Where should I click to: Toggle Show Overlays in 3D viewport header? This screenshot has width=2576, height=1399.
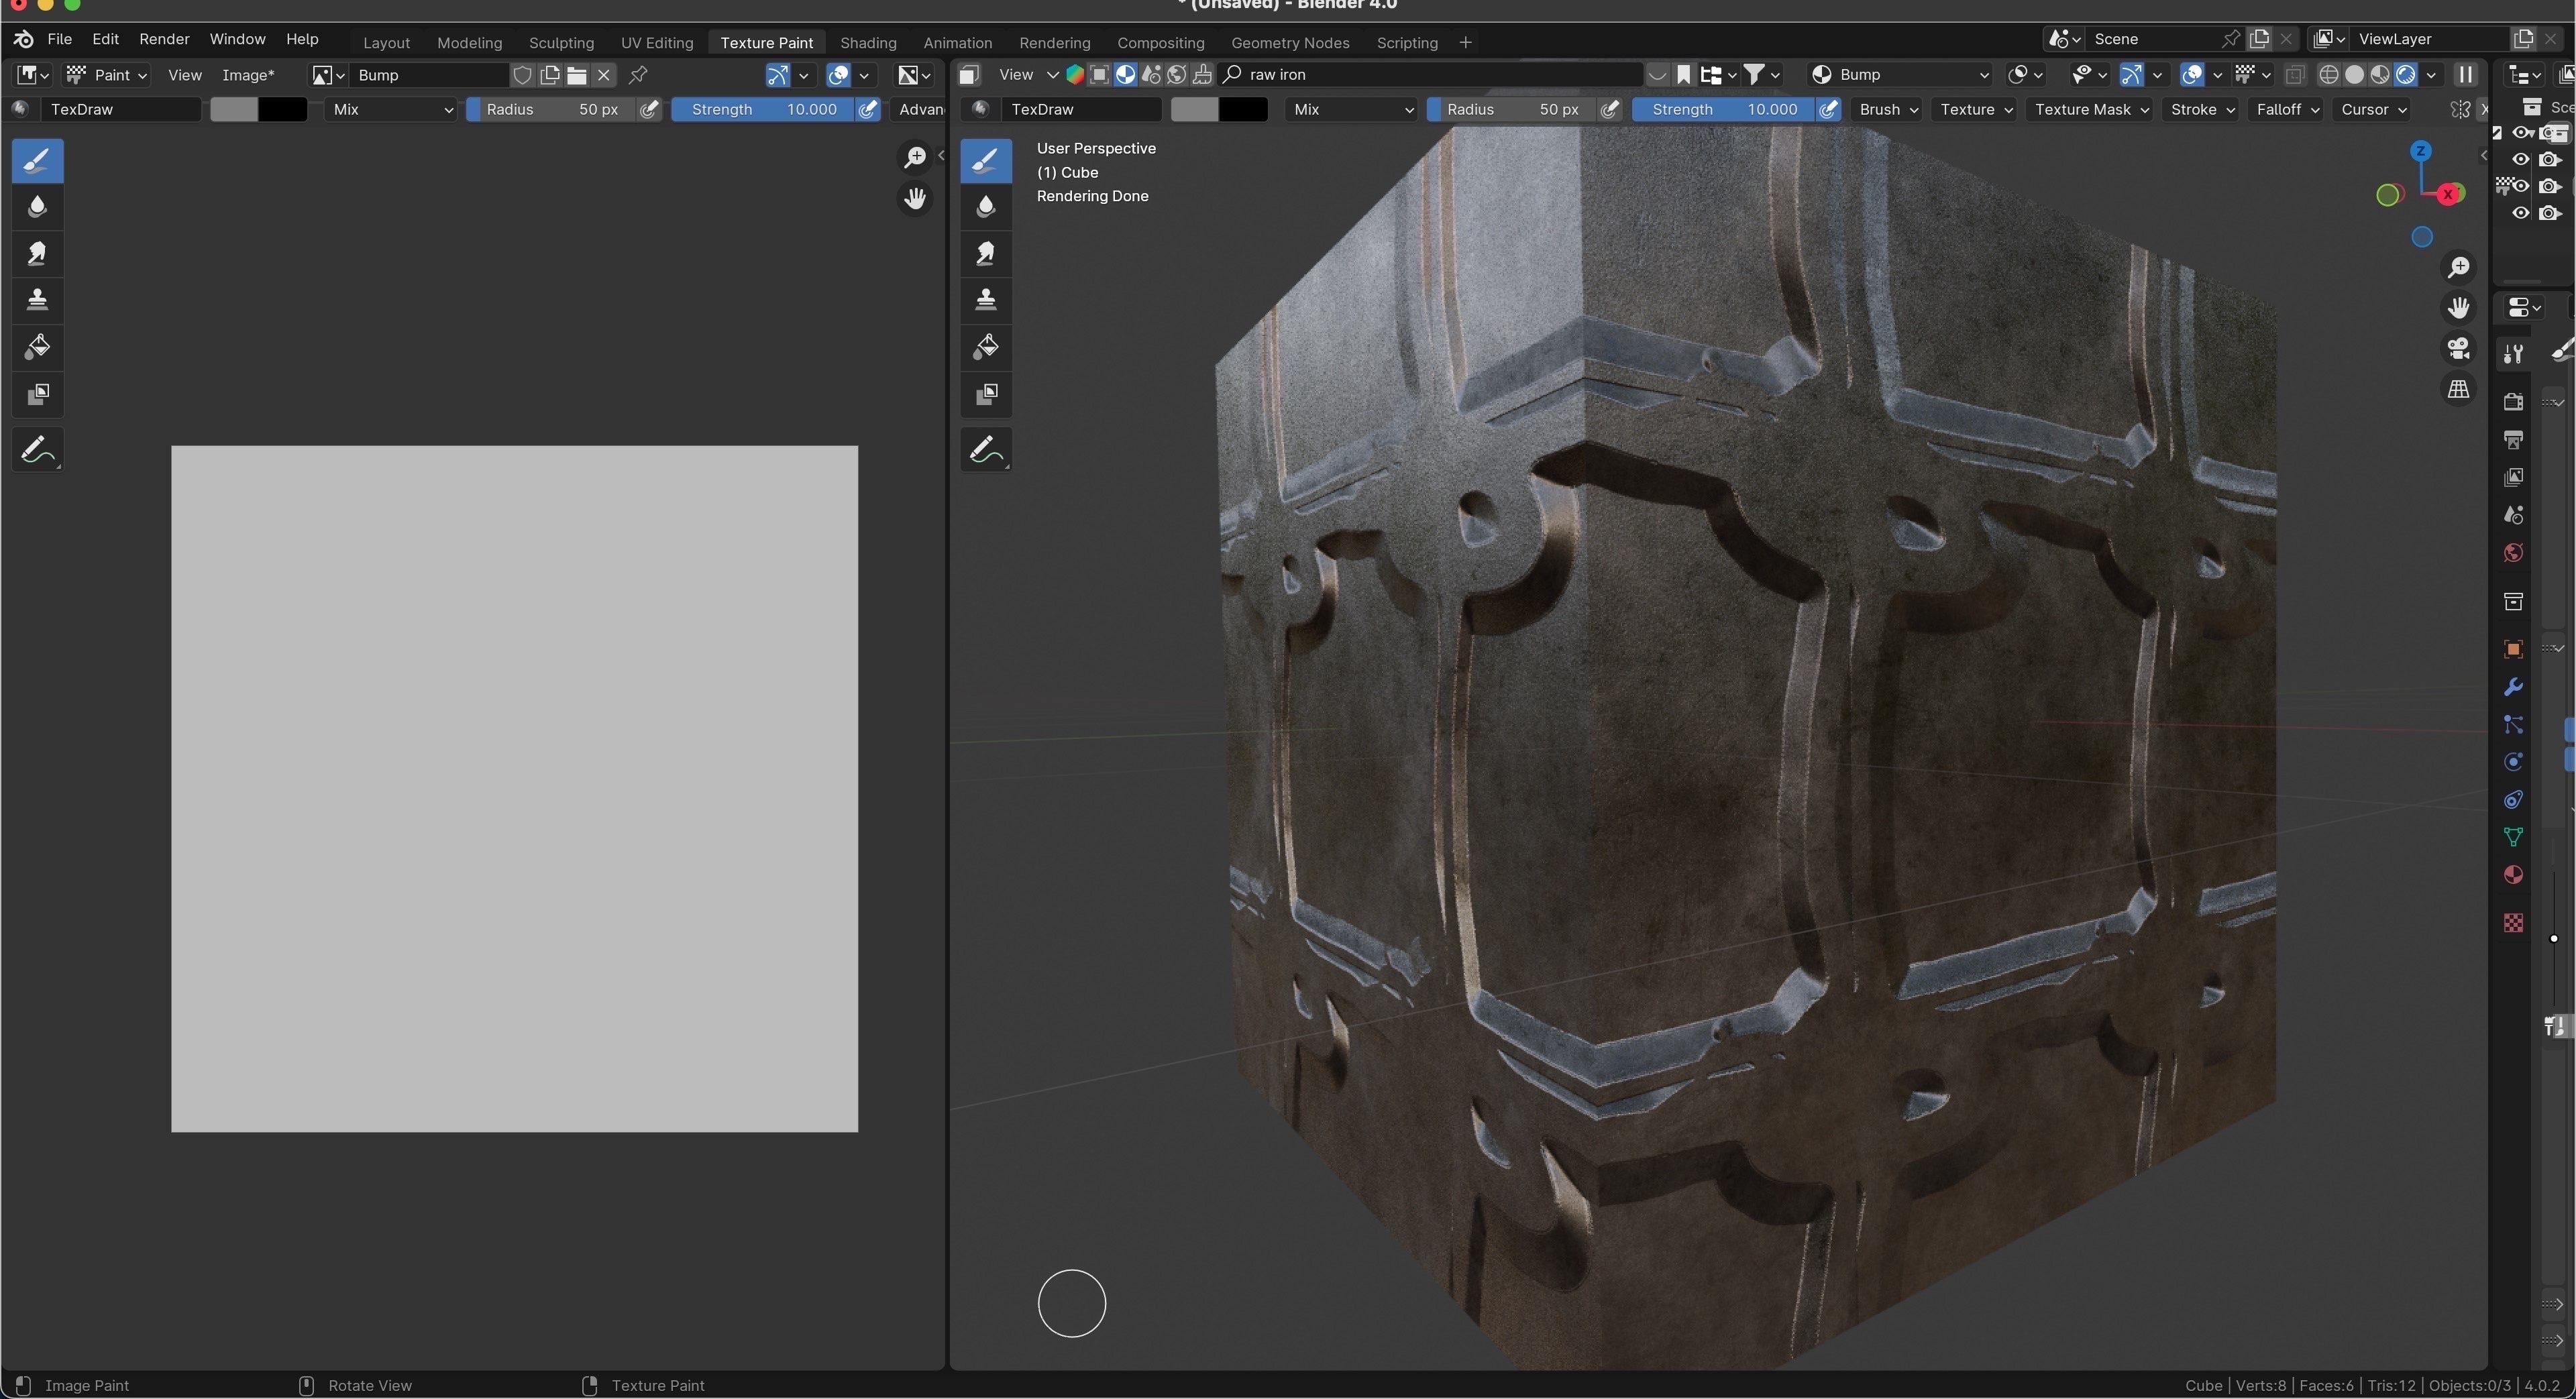point(2192,75)
